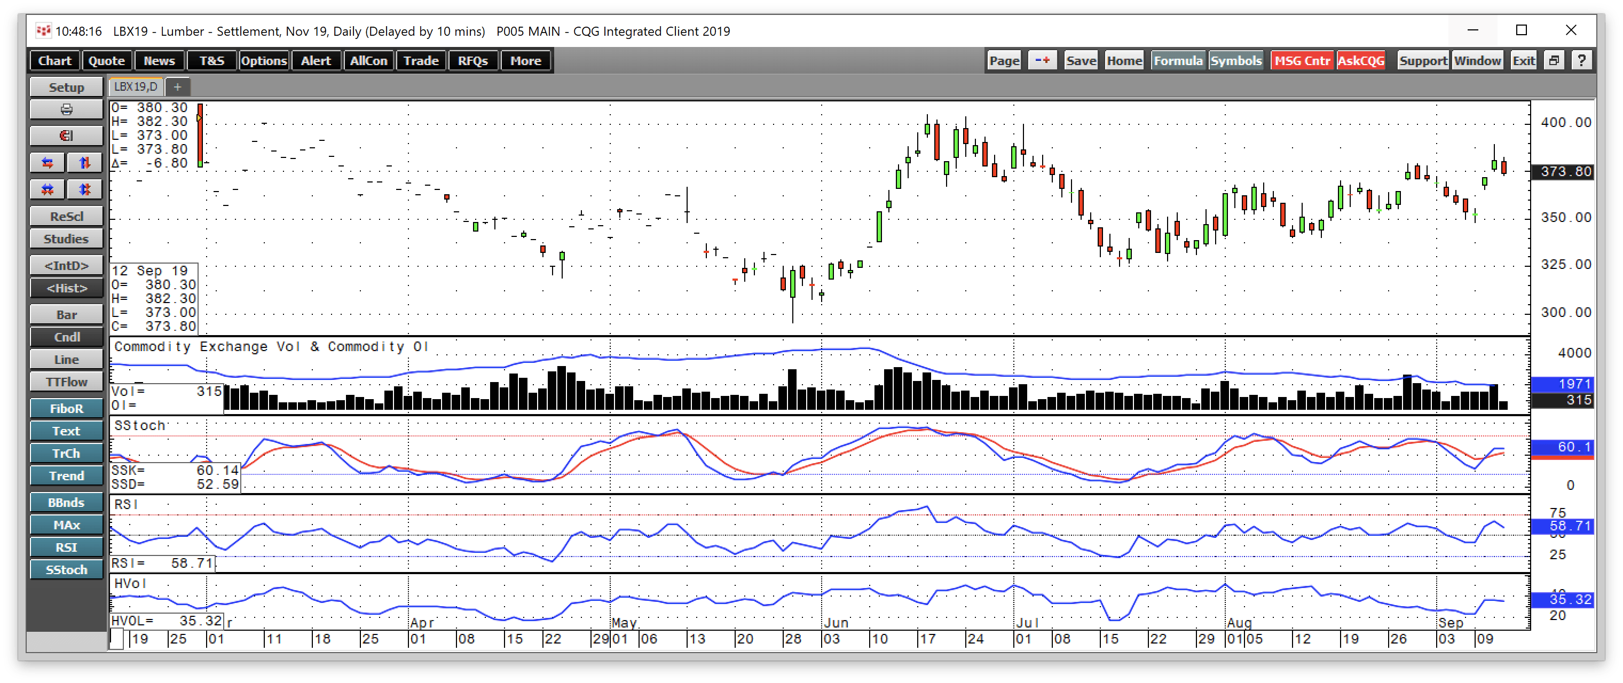Open help via the question mark icon
Viewport: 1623px width, 683px height.
pos(1582,60)
